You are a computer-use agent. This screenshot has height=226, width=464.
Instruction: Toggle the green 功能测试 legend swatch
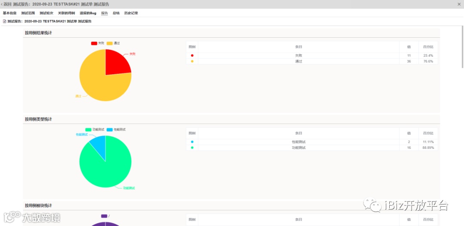[88, 130]
